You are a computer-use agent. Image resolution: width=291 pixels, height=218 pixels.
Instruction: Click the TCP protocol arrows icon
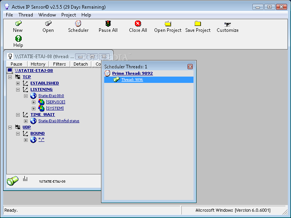[x=18, y=77]
